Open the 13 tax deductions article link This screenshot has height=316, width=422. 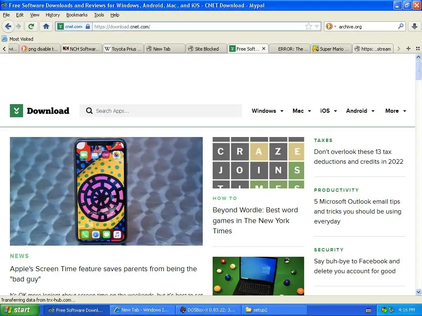tap(359, 157)
